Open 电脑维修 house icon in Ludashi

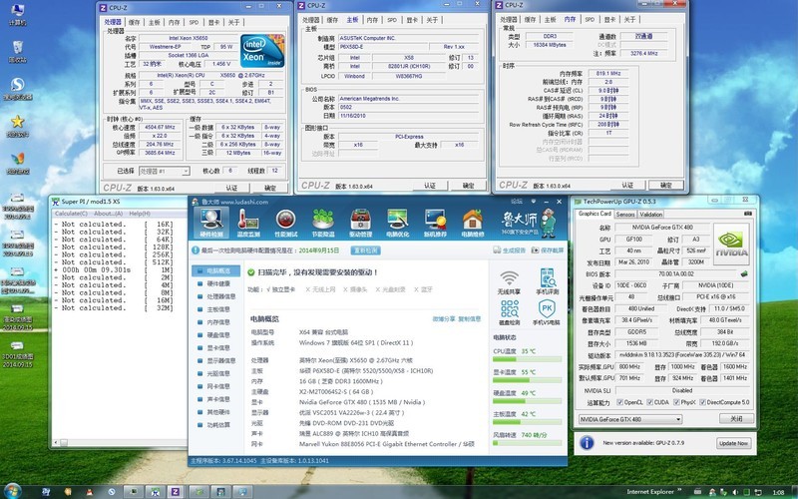472,223
